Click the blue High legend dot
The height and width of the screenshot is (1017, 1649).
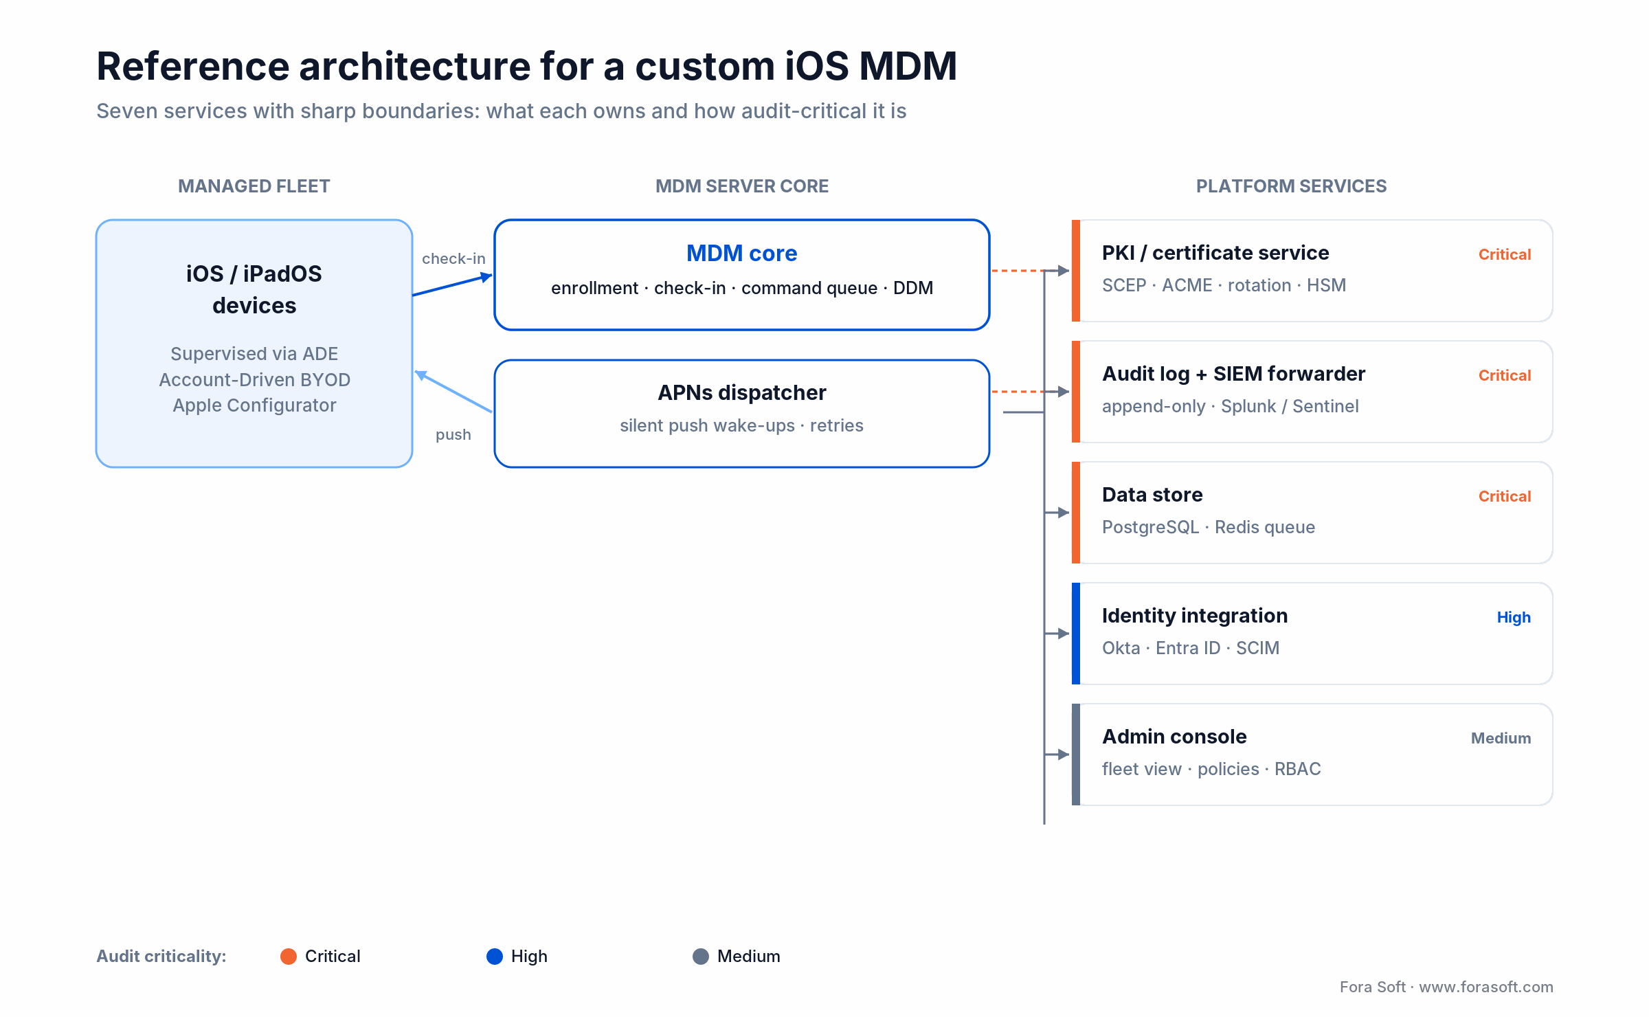[x=495, y=957]
